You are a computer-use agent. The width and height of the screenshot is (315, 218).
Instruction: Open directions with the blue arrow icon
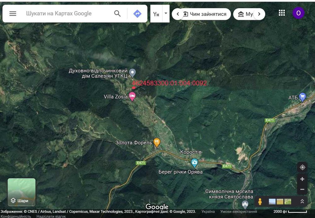pos(137,14)
